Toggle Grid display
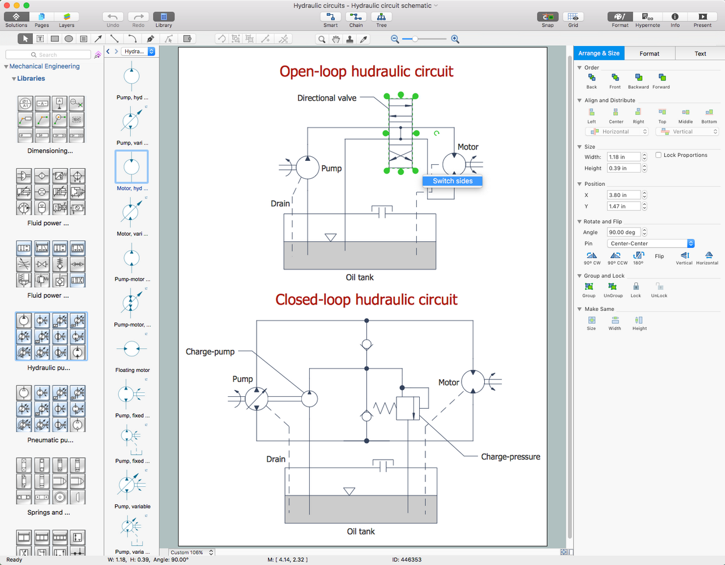 coord(573,17)
